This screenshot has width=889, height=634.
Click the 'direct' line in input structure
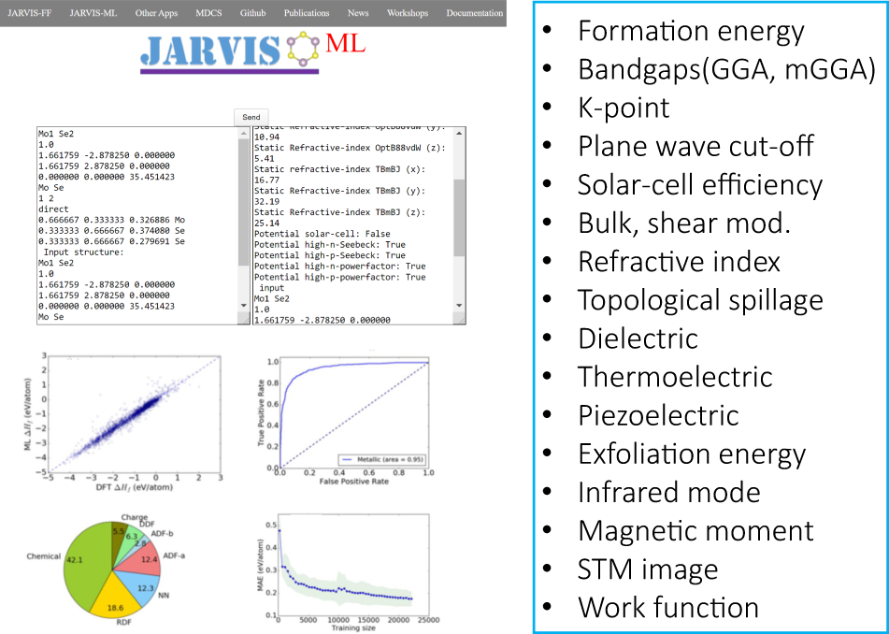click(53, 209)
